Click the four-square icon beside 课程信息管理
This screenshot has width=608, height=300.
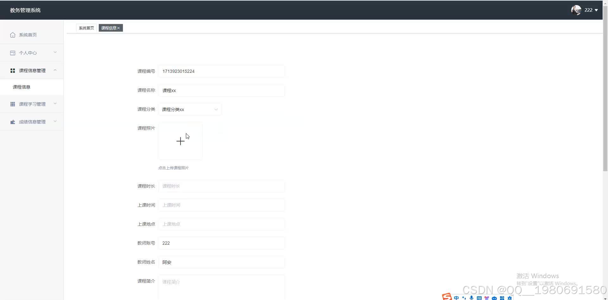(x=13, y=71)
